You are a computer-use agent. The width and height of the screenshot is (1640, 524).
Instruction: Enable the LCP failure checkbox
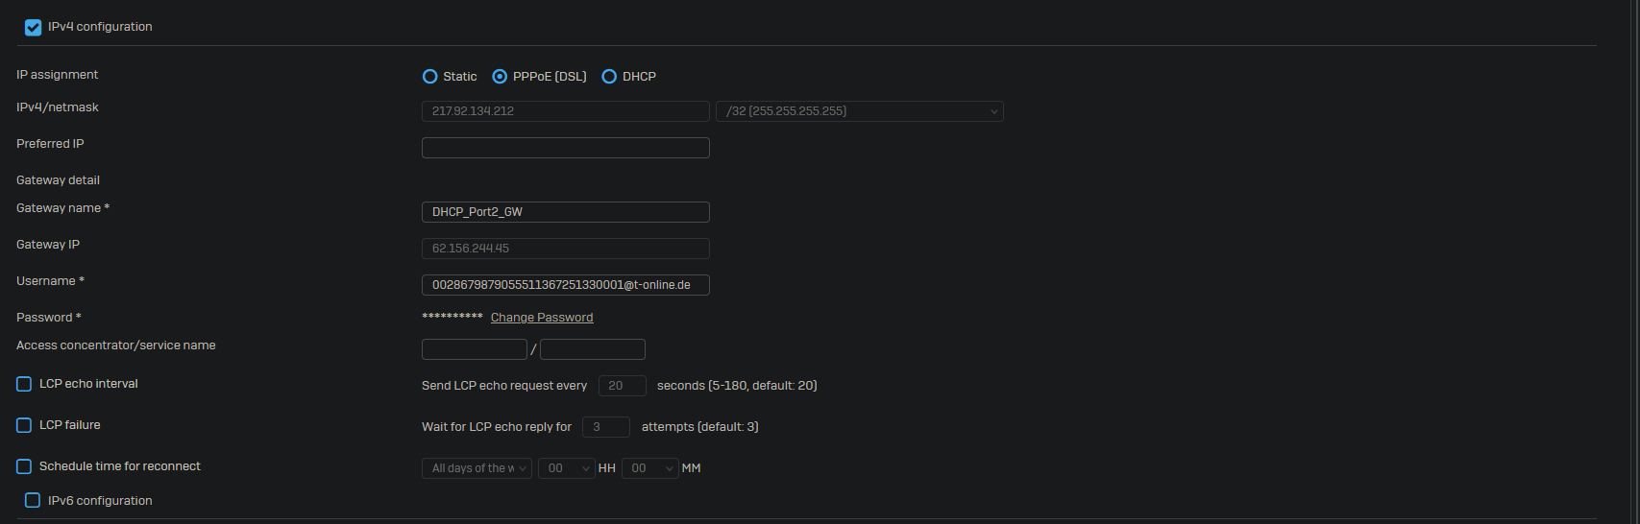(x=24, y=425)
